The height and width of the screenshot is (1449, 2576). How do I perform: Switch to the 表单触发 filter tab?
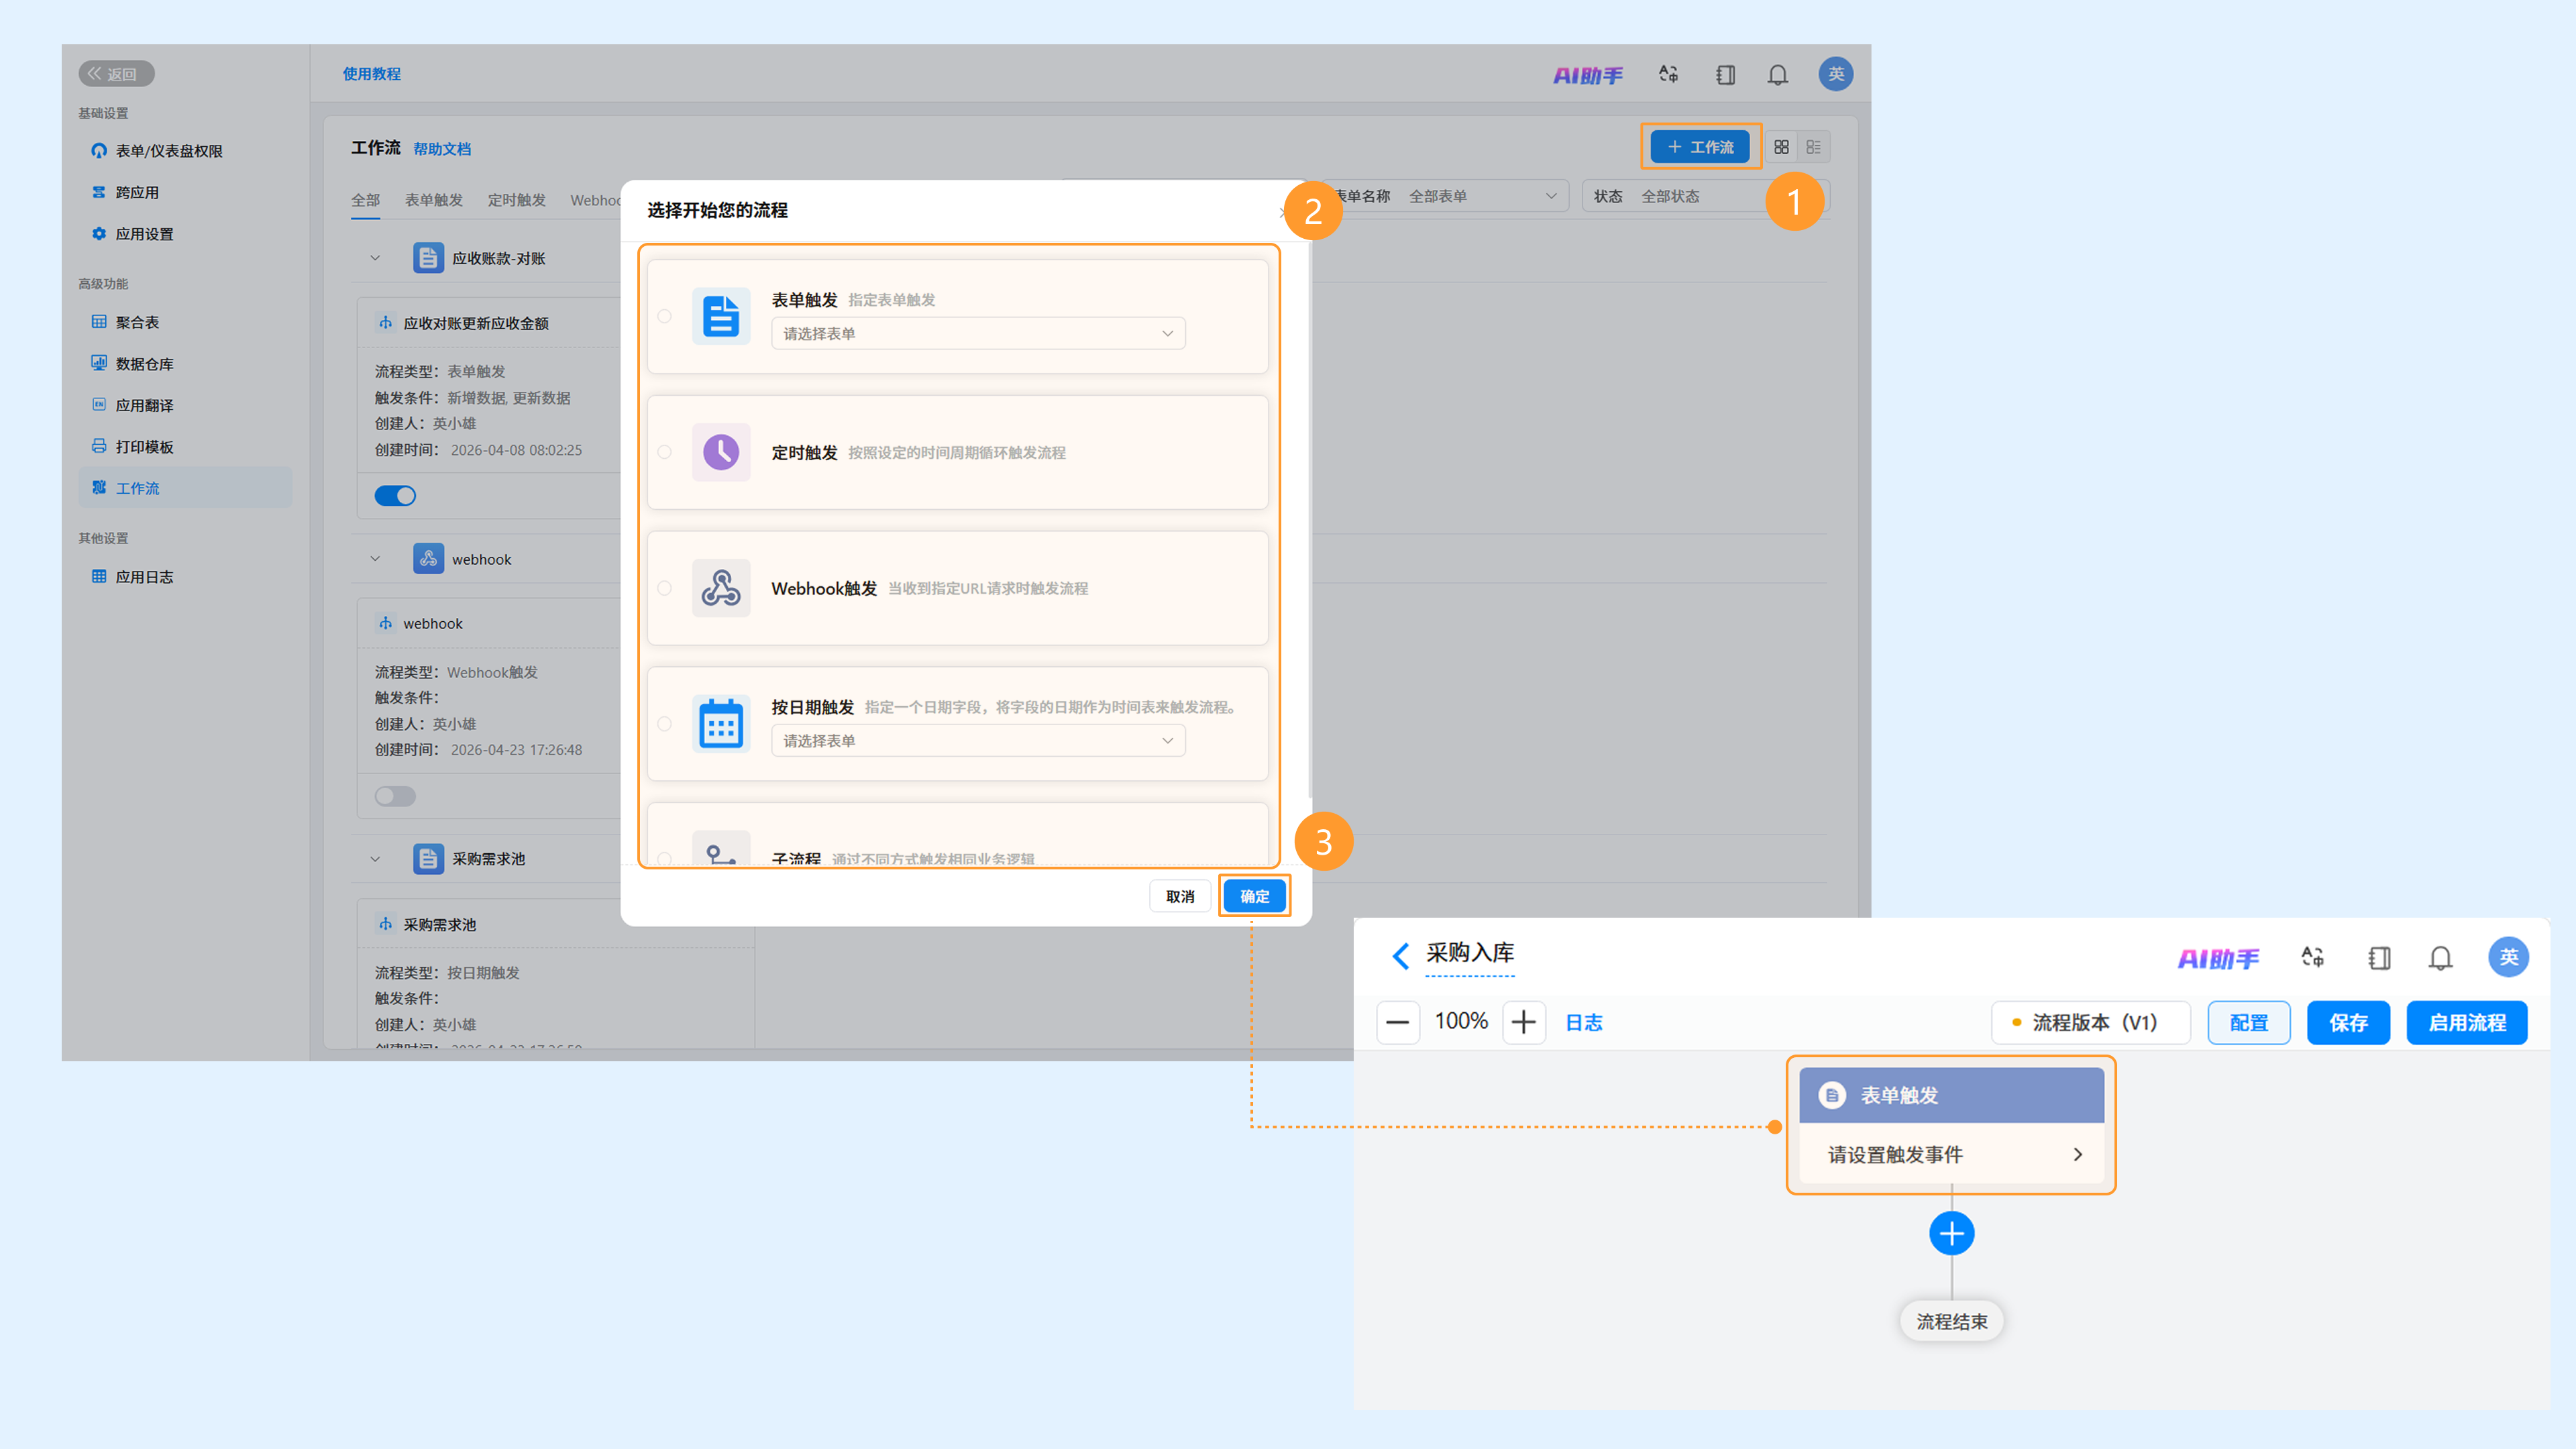(434, 200)
